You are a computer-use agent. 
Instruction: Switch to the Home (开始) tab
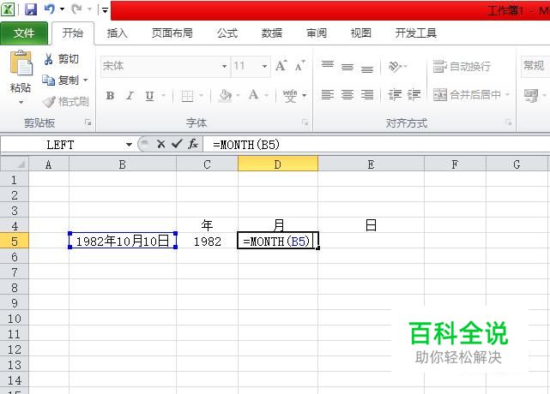73,33
